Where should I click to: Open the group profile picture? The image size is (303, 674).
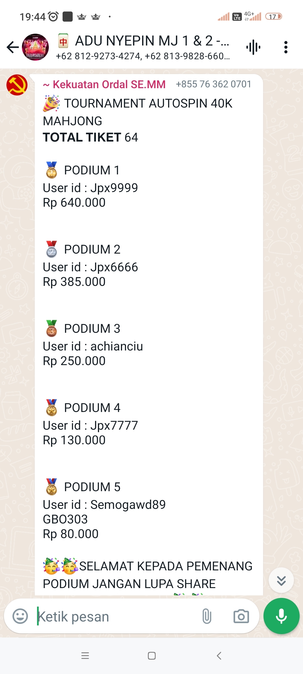[x=35, y=47]
